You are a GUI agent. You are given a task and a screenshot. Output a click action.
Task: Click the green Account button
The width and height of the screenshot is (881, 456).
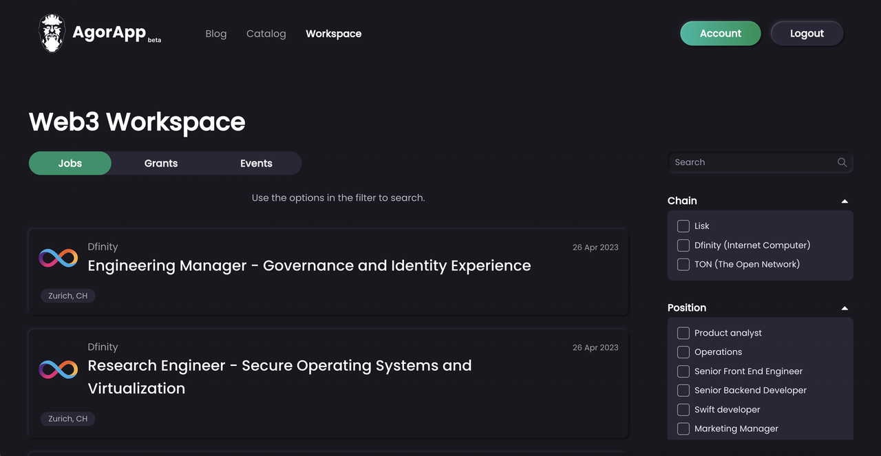point(721,33)
